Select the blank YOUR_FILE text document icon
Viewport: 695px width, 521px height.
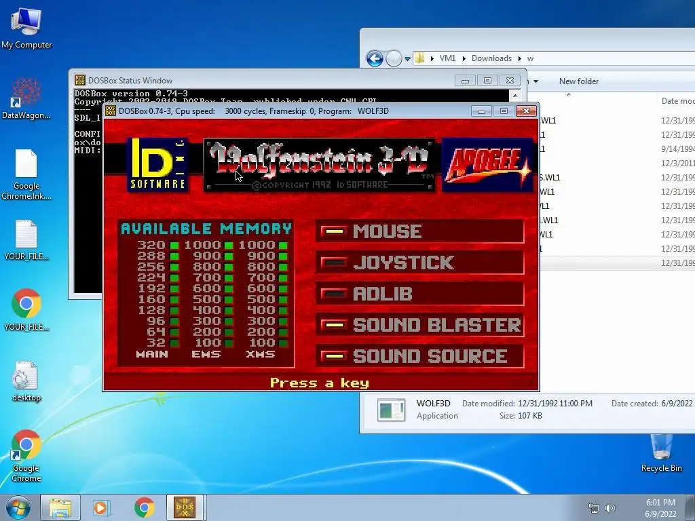tap(26, 239)
